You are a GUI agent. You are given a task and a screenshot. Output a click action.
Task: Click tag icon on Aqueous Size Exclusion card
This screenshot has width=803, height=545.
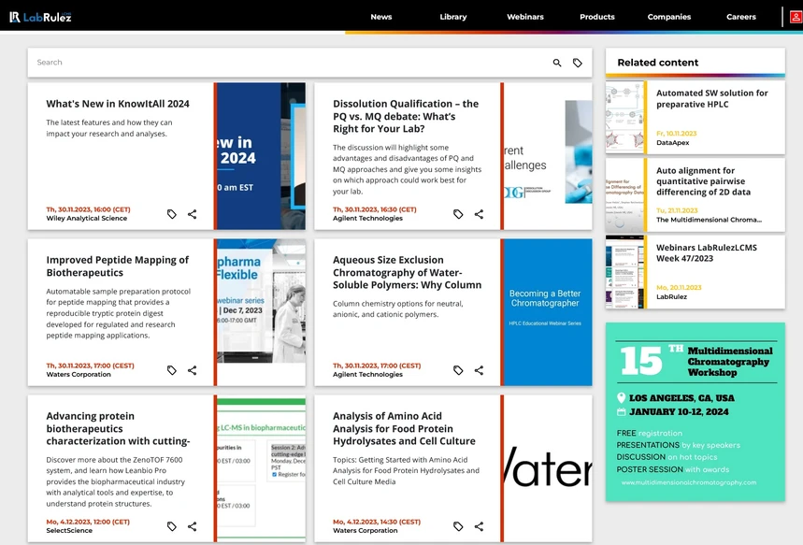(x=458, y=370)
